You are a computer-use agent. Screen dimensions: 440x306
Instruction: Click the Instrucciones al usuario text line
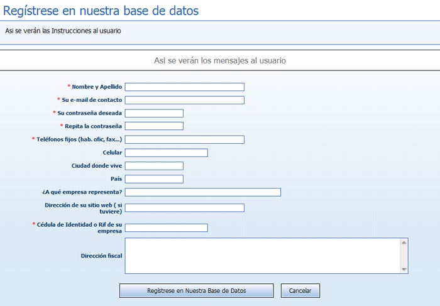pyautogui.click(x=63, y=31)
